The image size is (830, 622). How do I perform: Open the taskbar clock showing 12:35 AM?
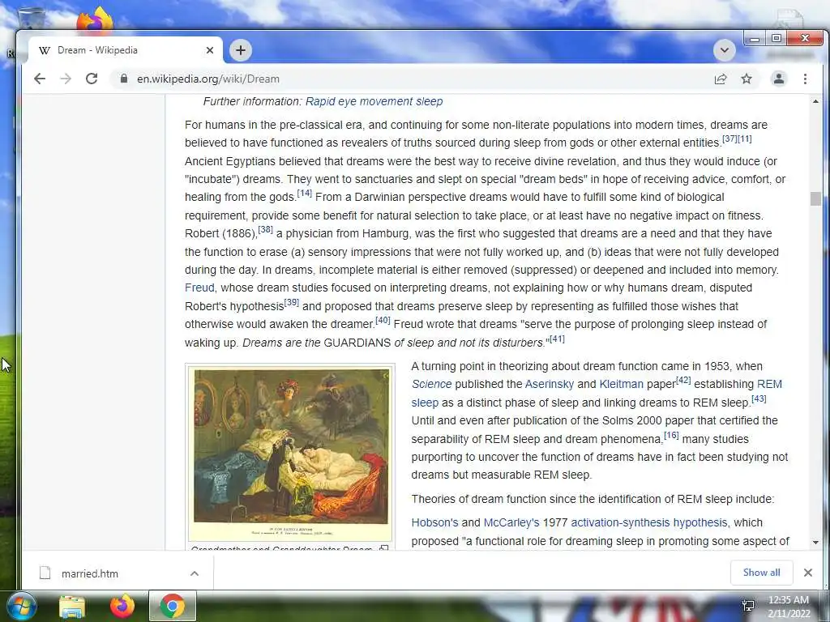click(789, 607)
